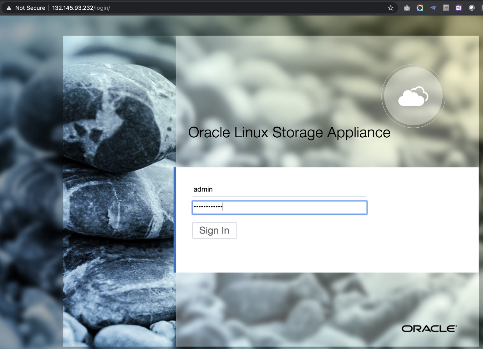
Task: Click the Not Secure label text
Action: point(30,8)
